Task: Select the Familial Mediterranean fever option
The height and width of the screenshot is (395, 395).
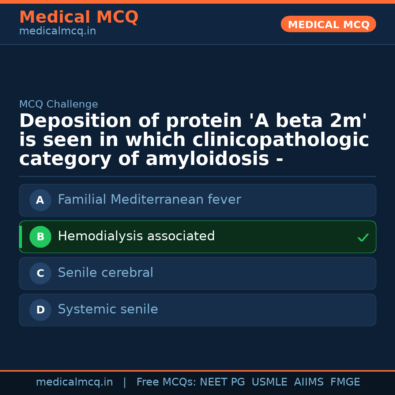Action: tap(149, 200)
